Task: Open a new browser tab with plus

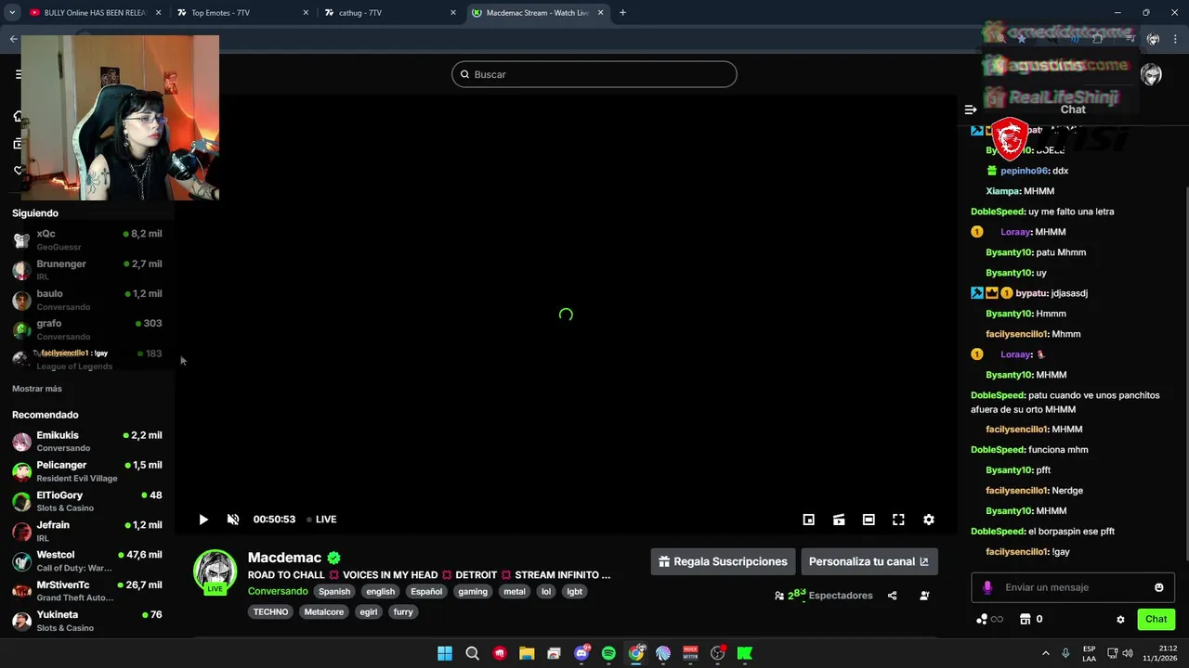Action: click(x=622, y=13)
